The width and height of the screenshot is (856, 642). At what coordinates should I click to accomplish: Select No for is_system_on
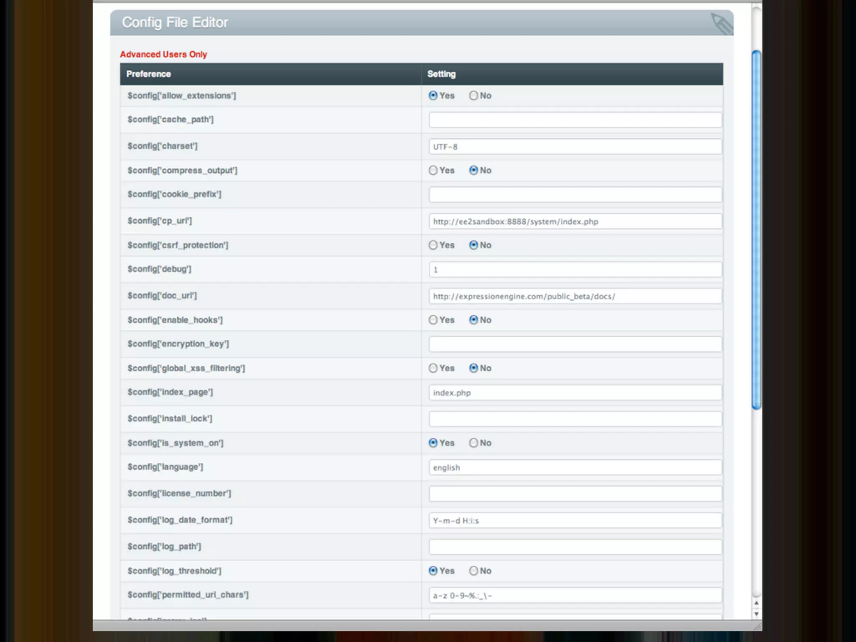coord(473,443)
